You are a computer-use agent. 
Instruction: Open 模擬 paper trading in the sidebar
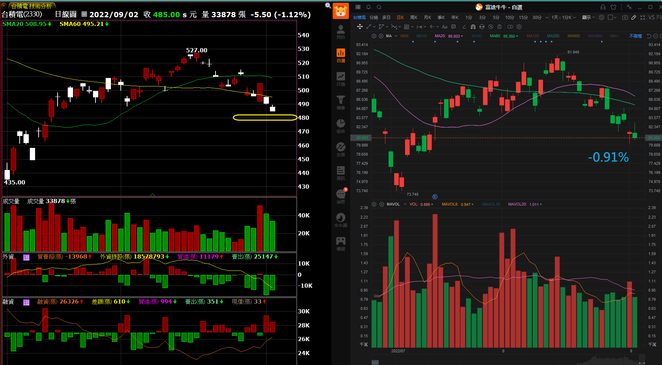[341, 243]
